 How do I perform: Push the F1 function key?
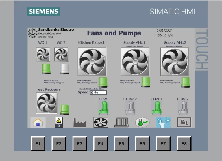click(38, 144)
